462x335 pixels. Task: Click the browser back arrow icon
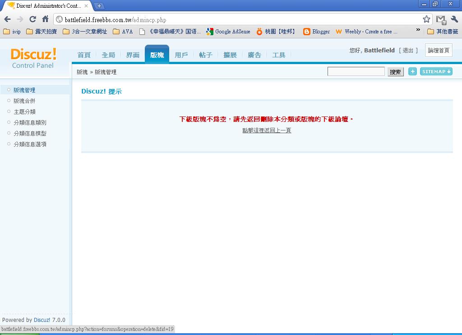pos(7,19)
